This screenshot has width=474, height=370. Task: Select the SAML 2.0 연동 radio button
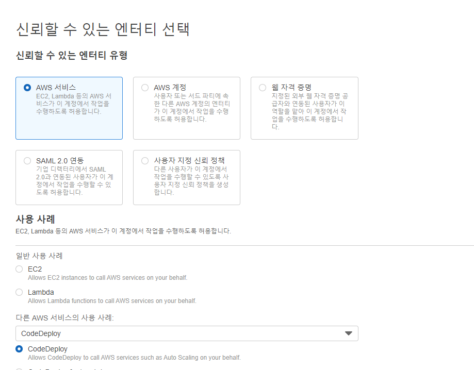point(27,161)
